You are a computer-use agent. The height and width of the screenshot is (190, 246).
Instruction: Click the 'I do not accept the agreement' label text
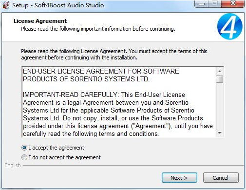(65, 157)
